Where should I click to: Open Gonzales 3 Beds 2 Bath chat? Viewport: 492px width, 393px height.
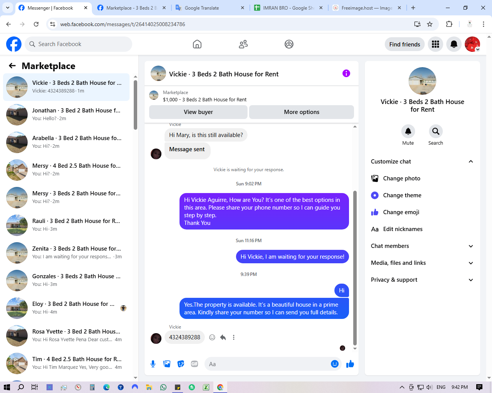pos(66,281)
